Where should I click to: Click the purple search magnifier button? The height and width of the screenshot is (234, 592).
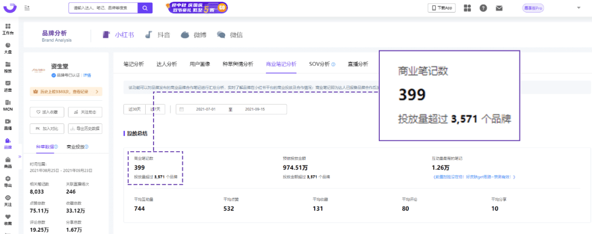(x=145, y=8)
